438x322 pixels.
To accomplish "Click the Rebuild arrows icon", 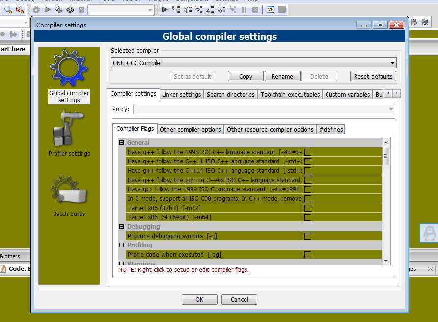I will click(70, 10).
